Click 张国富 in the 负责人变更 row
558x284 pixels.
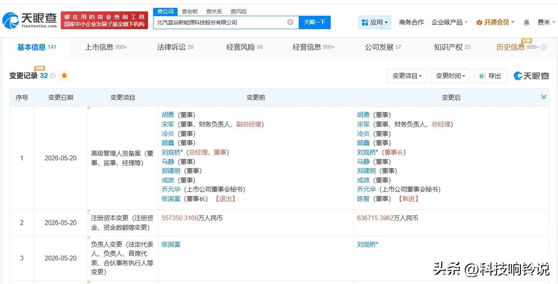coord(171,244)
